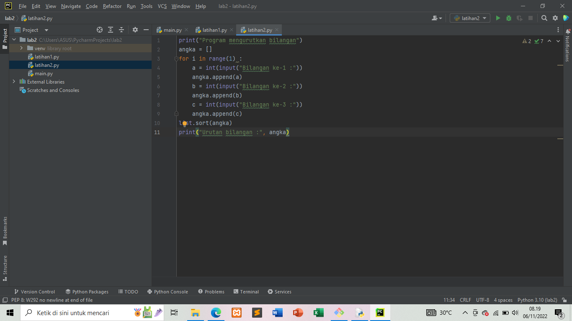
Task: Run latihan2 with the green play button
Action: [x=498, y=18]
